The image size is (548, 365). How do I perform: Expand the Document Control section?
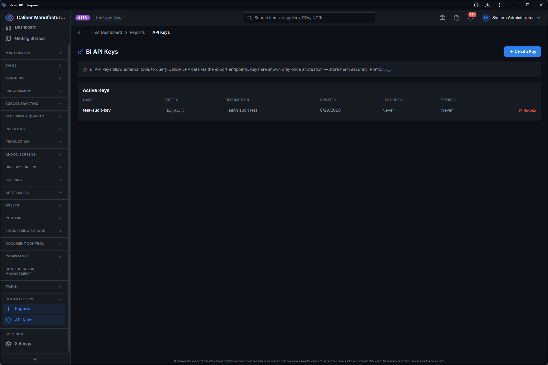pos(34,244)
